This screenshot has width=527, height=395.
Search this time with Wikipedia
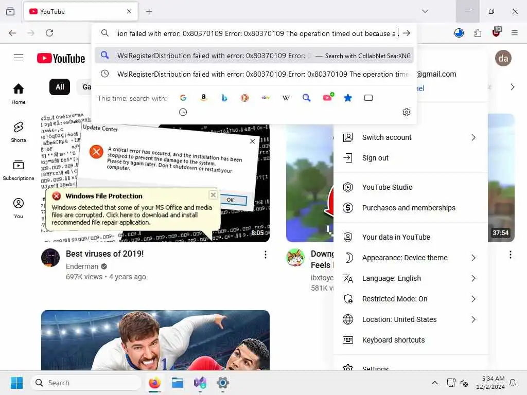(286, 98)
